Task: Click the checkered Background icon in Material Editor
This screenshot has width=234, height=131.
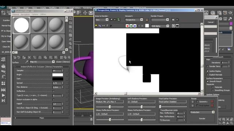Action: pos(71,27)
